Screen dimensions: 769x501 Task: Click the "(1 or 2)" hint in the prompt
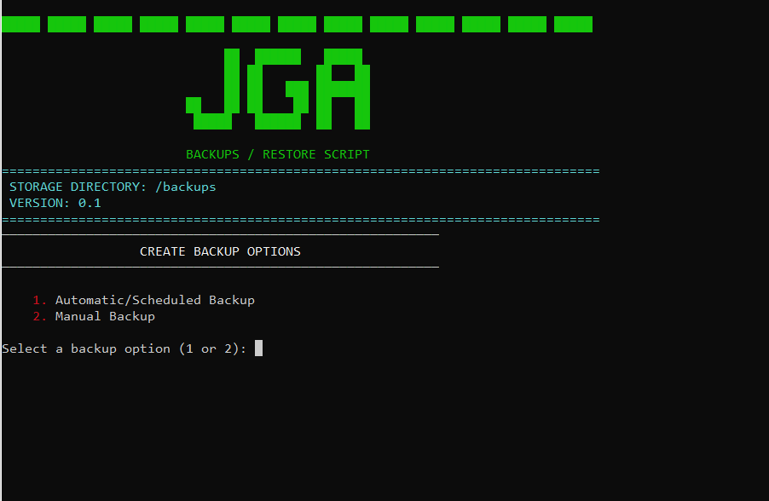212,348
